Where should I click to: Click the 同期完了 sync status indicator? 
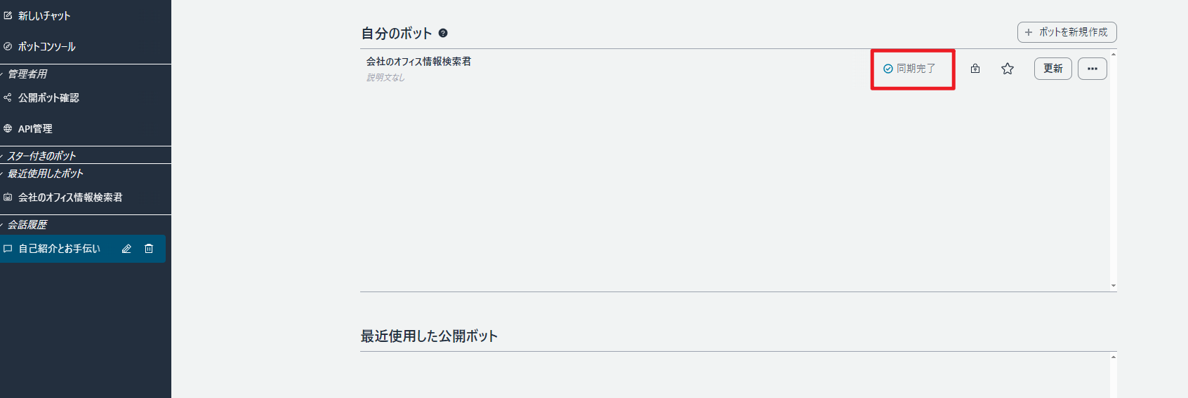point(909,69)
